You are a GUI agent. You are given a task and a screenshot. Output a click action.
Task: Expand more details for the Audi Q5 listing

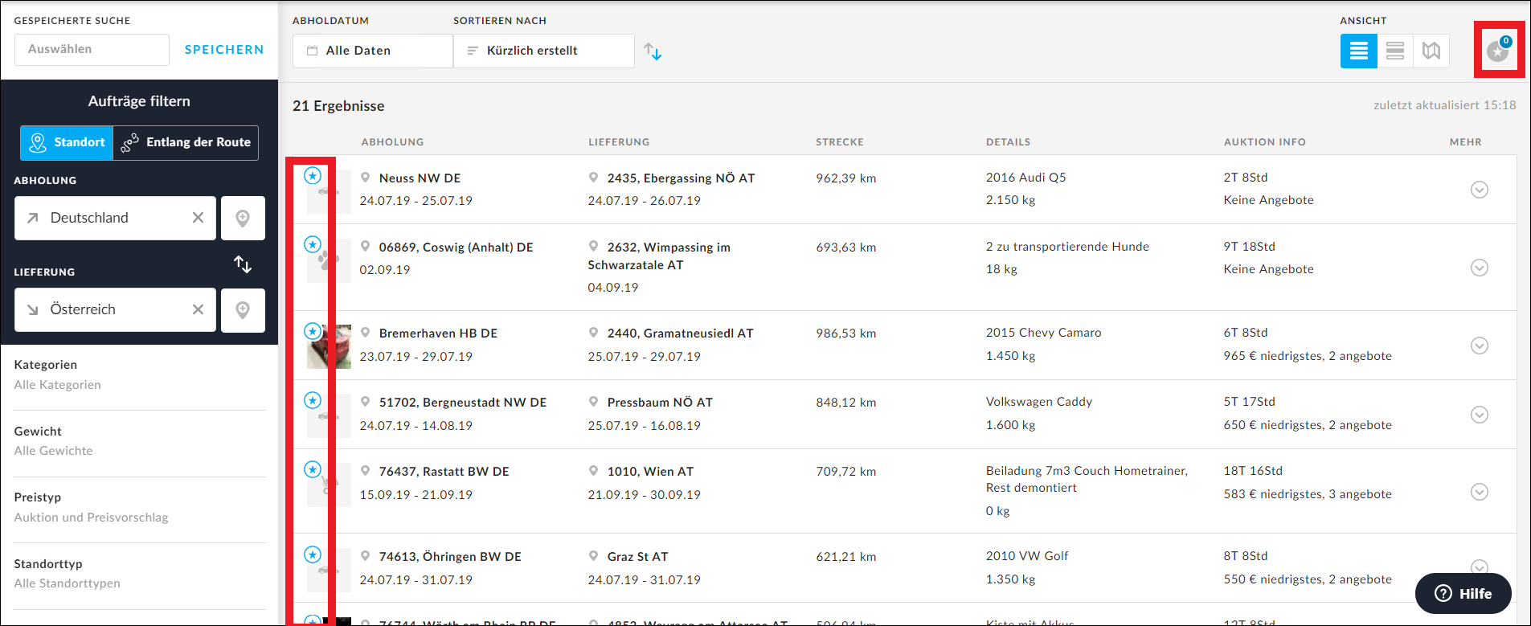pos(1479,190)
